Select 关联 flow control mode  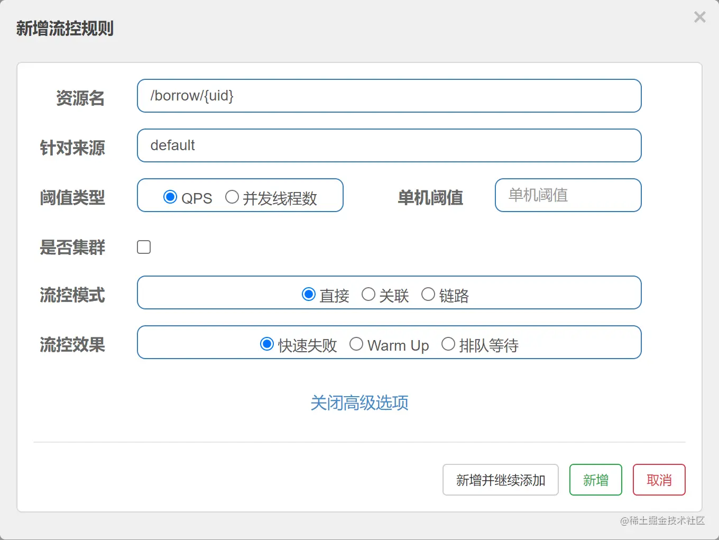coord(368,294)
